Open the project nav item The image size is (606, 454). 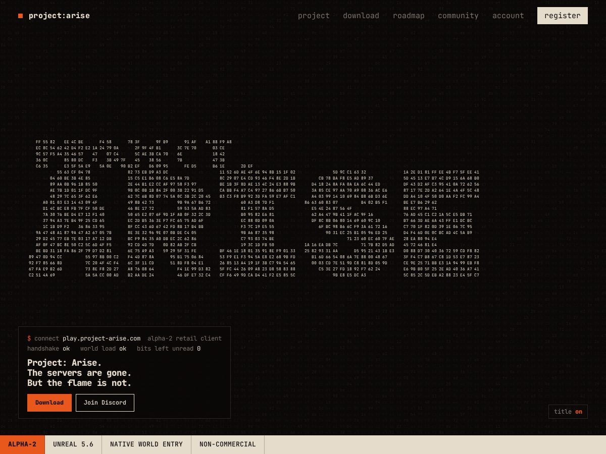coord(314,16)
